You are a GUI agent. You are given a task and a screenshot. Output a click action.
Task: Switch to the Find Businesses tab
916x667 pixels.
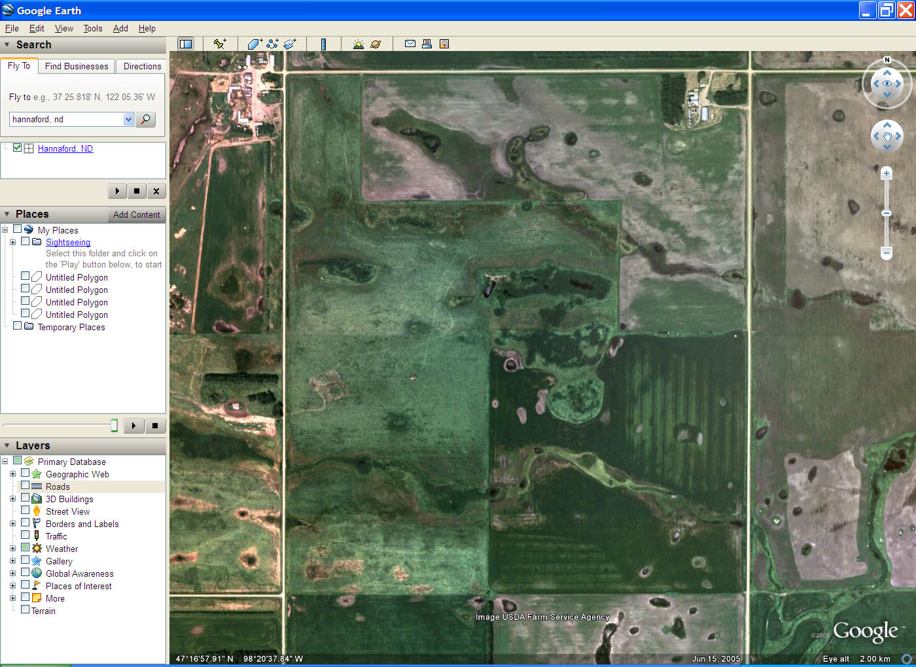coord(77,66)
